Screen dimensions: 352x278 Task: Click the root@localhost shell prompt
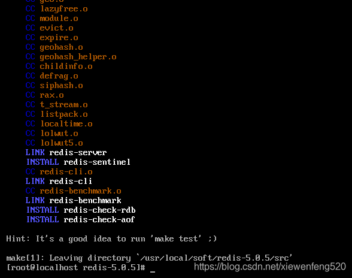point(76,267)
